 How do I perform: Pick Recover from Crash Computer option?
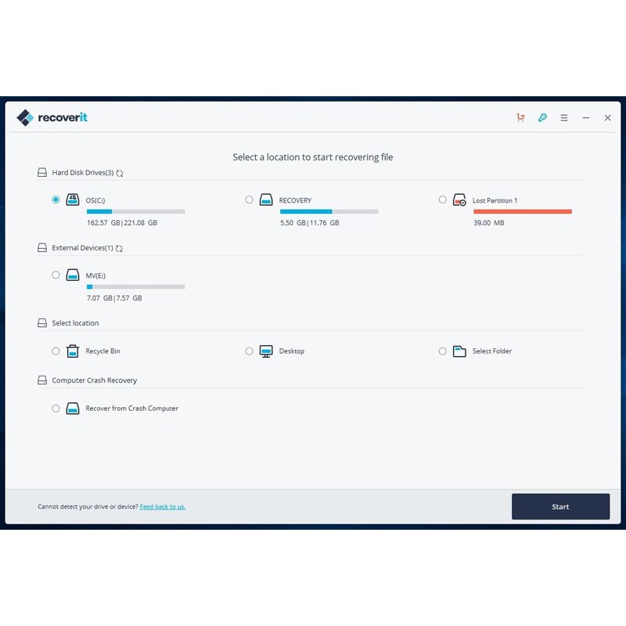(x=56, y=408)
